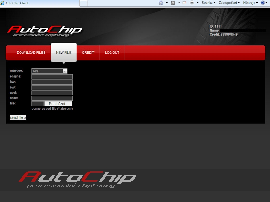Click the Print icon
The image size is (270, 202).
pyautogui.click(x=192, y=3)
